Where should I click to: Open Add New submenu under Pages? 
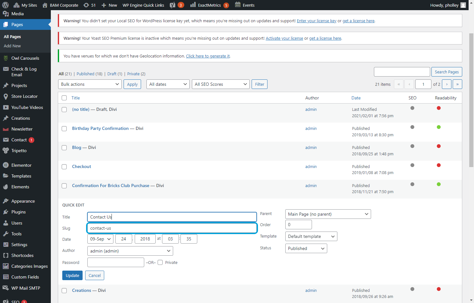pyautogui.click(x=12, y=46)
